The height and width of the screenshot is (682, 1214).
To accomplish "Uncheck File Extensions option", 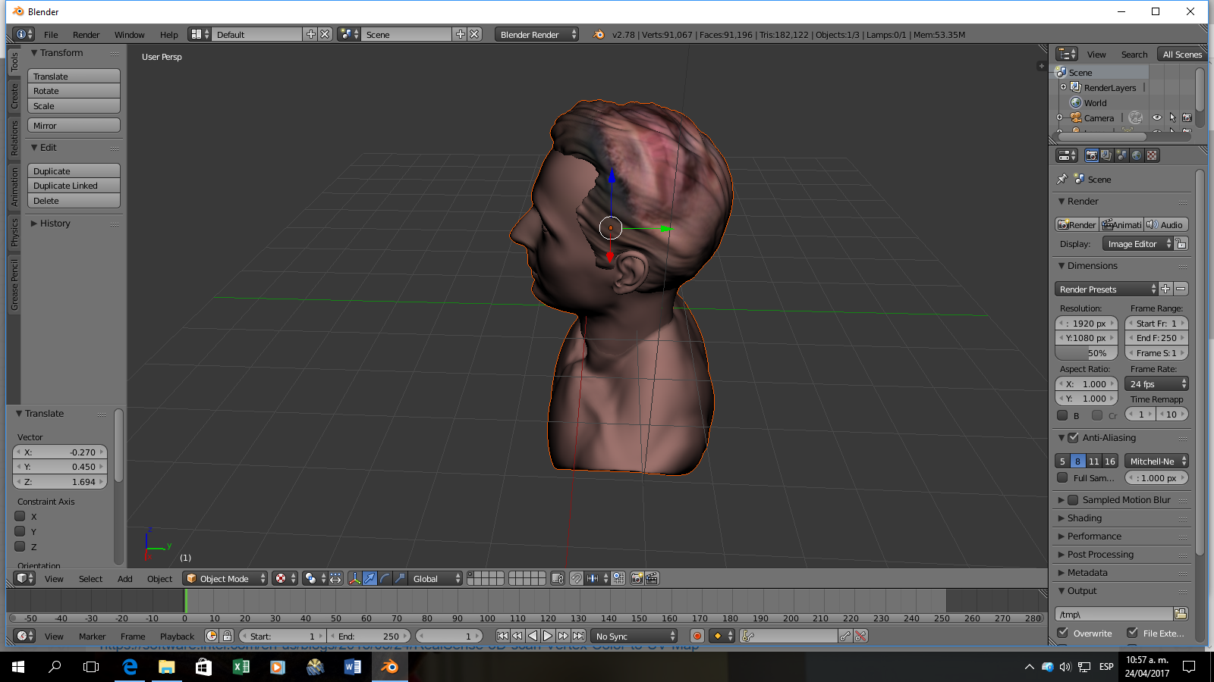I will (1132, 632).
